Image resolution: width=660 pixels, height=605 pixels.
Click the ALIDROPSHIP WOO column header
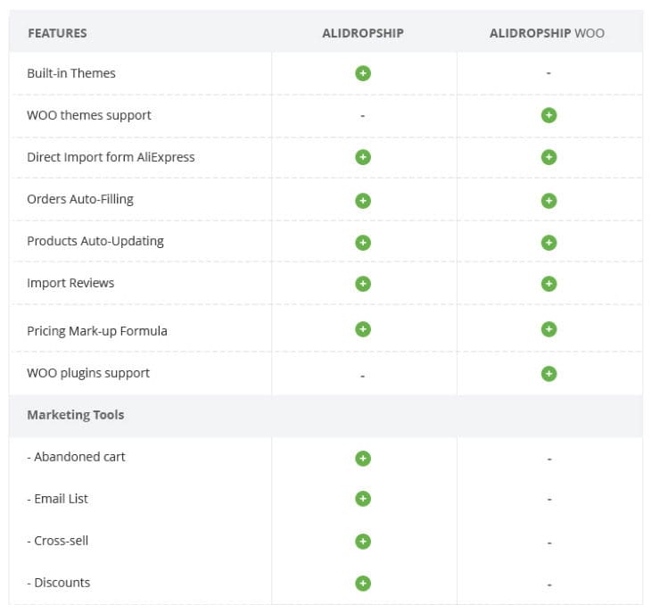point(547,33)
